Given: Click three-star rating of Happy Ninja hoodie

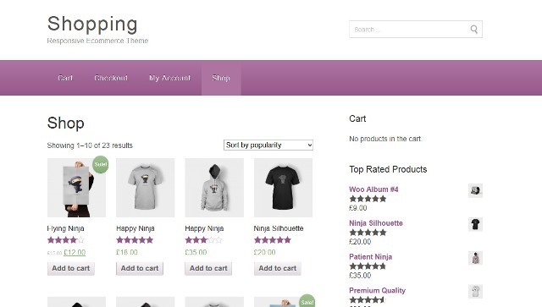Looking at the screenshot, I should (x=203, y=239).
